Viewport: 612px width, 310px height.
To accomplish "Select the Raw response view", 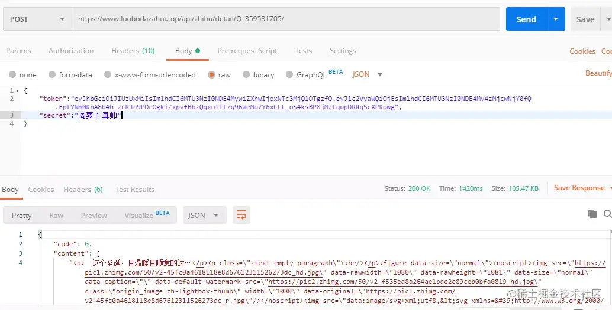I will (x=56, y=216).
